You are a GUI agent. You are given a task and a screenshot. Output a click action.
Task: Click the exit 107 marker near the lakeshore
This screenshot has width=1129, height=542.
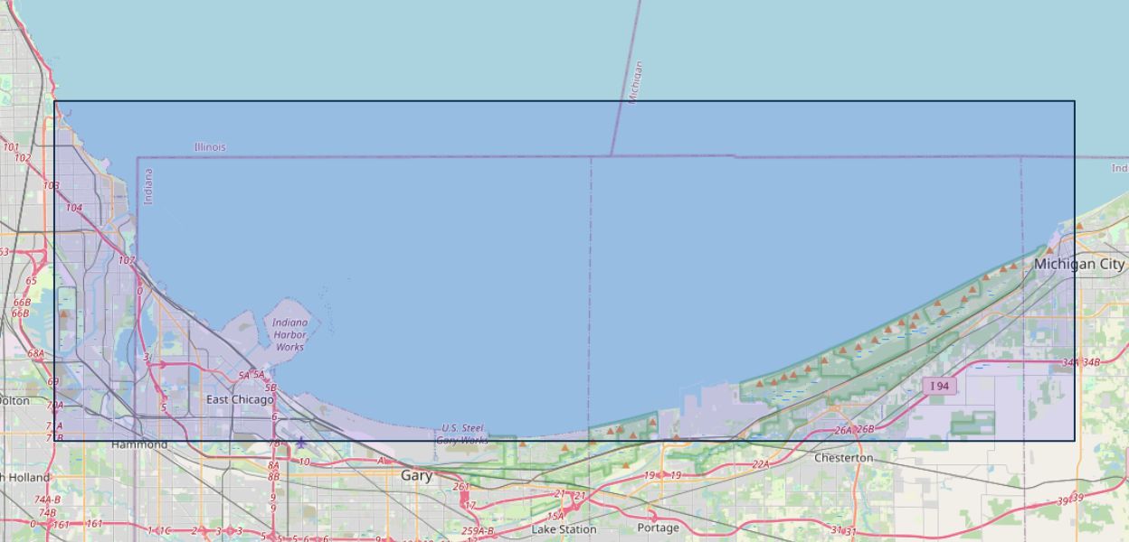(x=127, y=260)
